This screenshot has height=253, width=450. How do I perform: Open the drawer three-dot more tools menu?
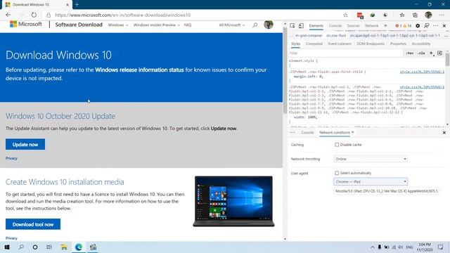pos(292,133)
